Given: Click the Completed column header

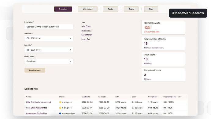Looking at the screenshot, I should coord(153,97).
